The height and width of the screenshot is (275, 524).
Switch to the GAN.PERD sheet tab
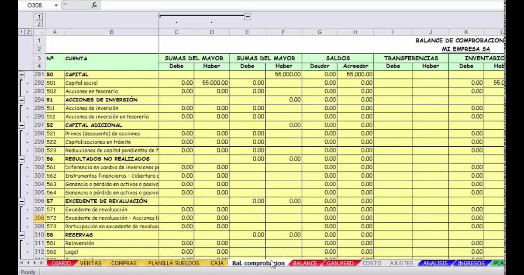(340, 263)
